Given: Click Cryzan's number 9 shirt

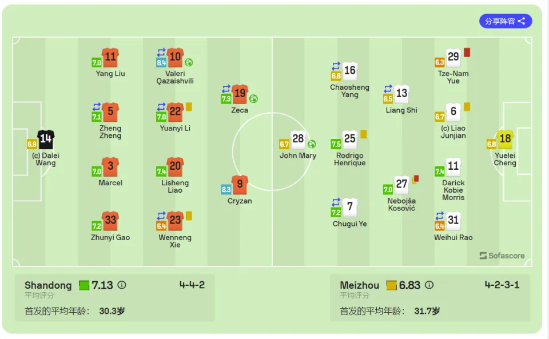Looking at the screenshot, I should 240,185.
